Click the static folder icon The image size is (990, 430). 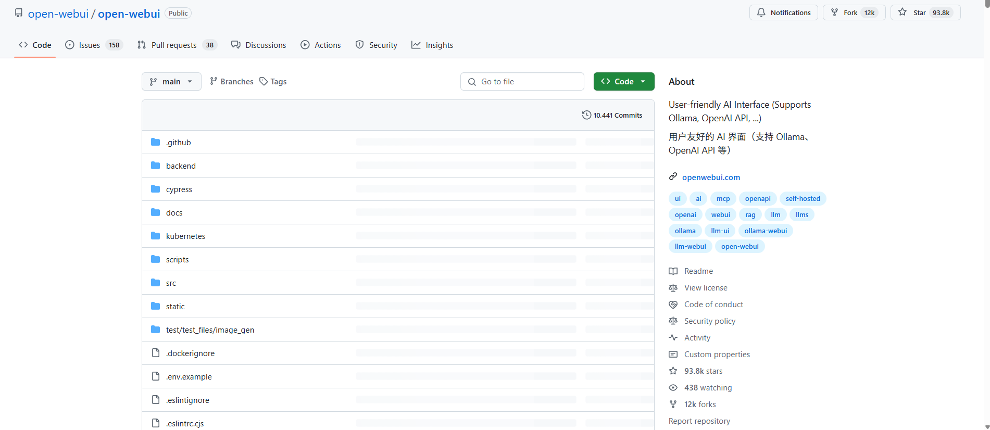(155, 306)
